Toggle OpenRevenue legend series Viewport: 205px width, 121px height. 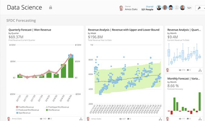tap(23, 113)
